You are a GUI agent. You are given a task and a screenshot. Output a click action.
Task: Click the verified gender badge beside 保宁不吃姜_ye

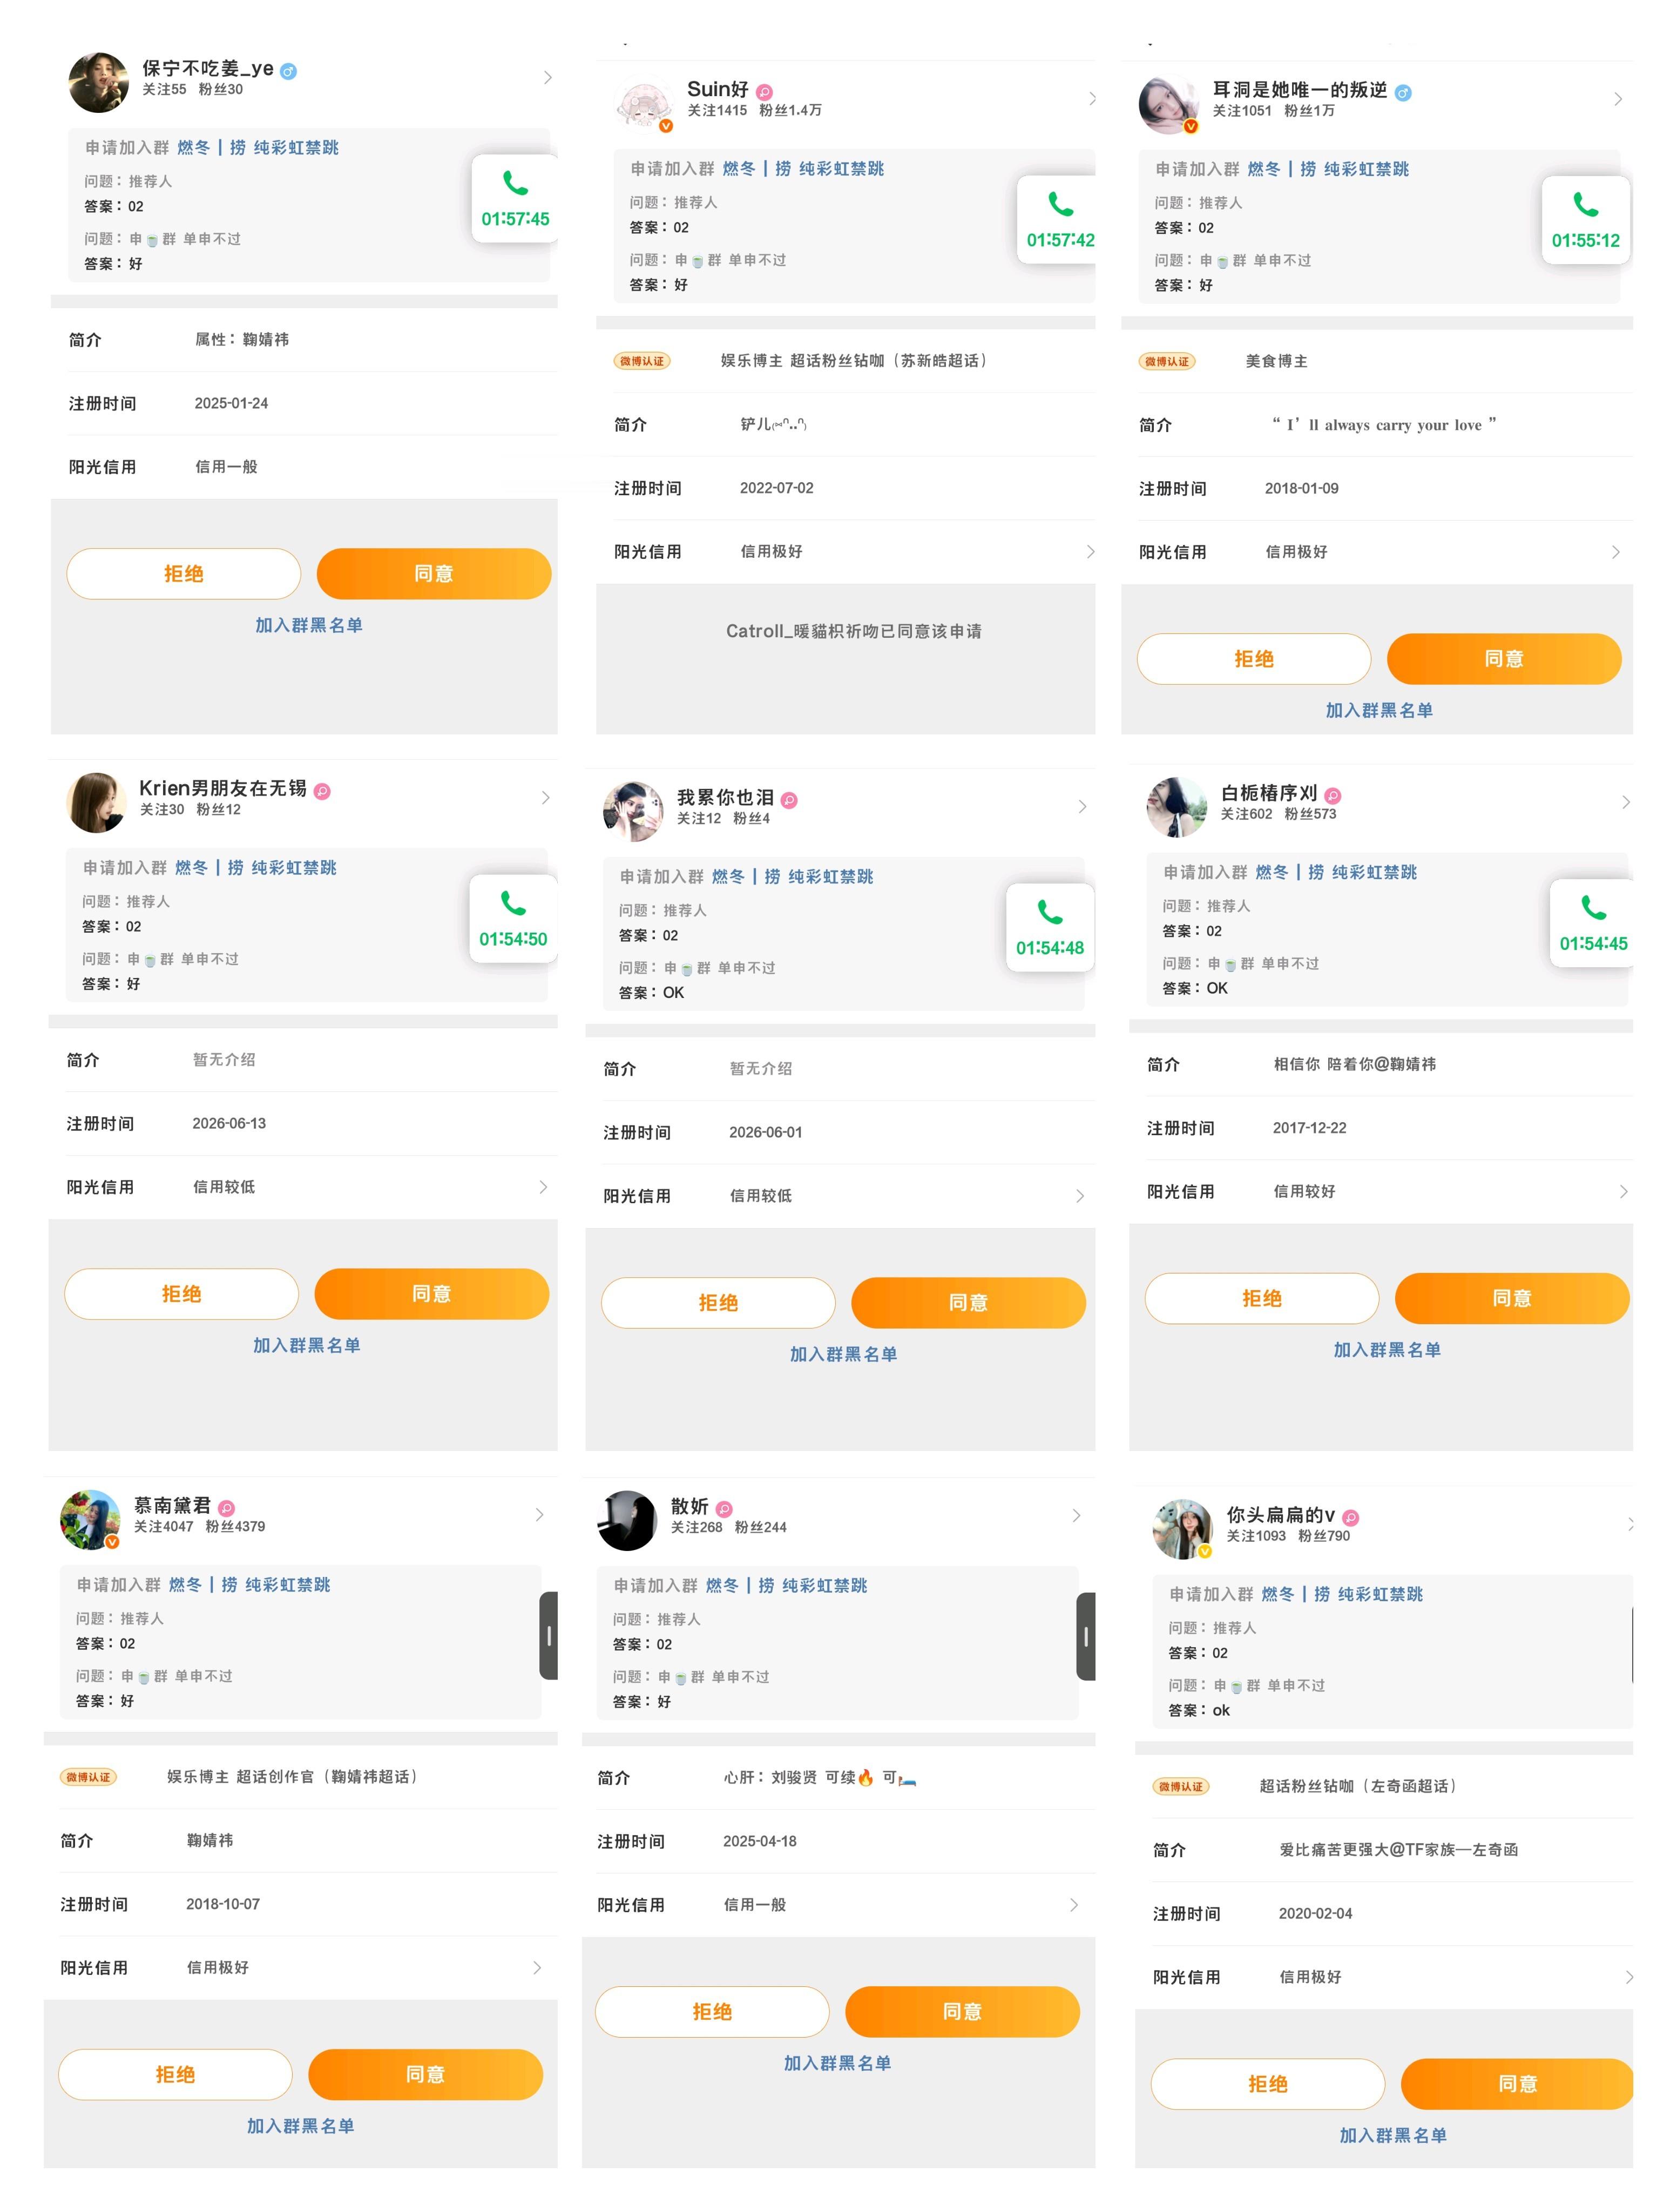289,71
